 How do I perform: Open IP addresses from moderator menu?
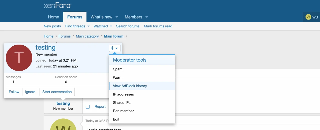click(x=123, y=94)
